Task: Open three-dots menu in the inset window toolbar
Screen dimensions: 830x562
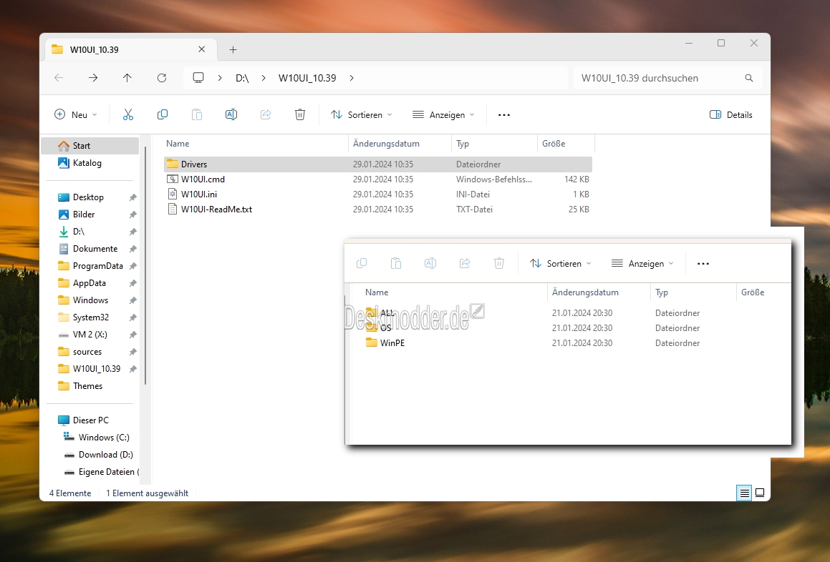Action: (703, 263)
